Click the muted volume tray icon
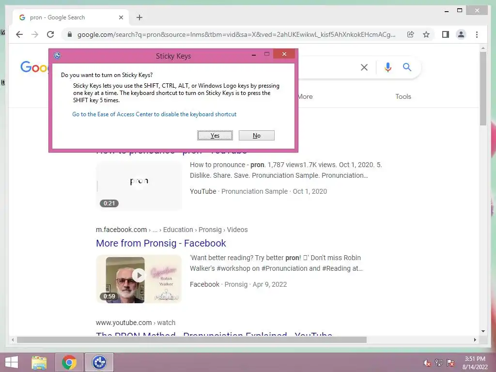Screen dimensions: 496x372 [427, 363]
